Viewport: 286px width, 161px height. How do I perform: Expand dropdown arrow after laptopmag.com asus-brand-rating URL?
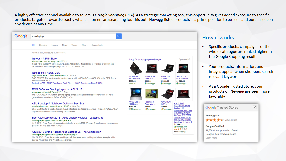[77, 135]
